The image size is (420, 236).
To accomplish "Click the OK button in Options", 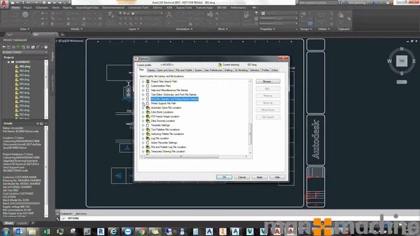I will tap(224, 177).
